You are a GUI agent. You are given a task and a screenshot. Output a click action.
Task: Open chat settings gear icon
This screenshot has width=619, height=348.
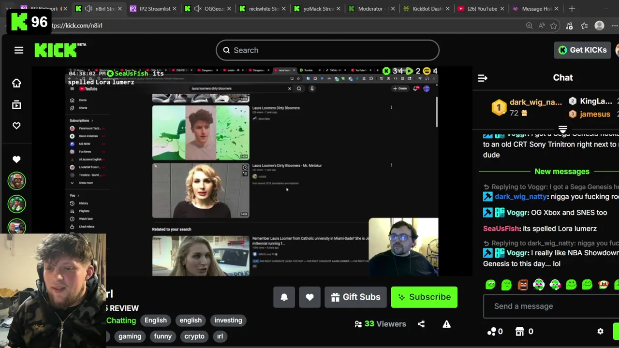click(x=600, y=332)
